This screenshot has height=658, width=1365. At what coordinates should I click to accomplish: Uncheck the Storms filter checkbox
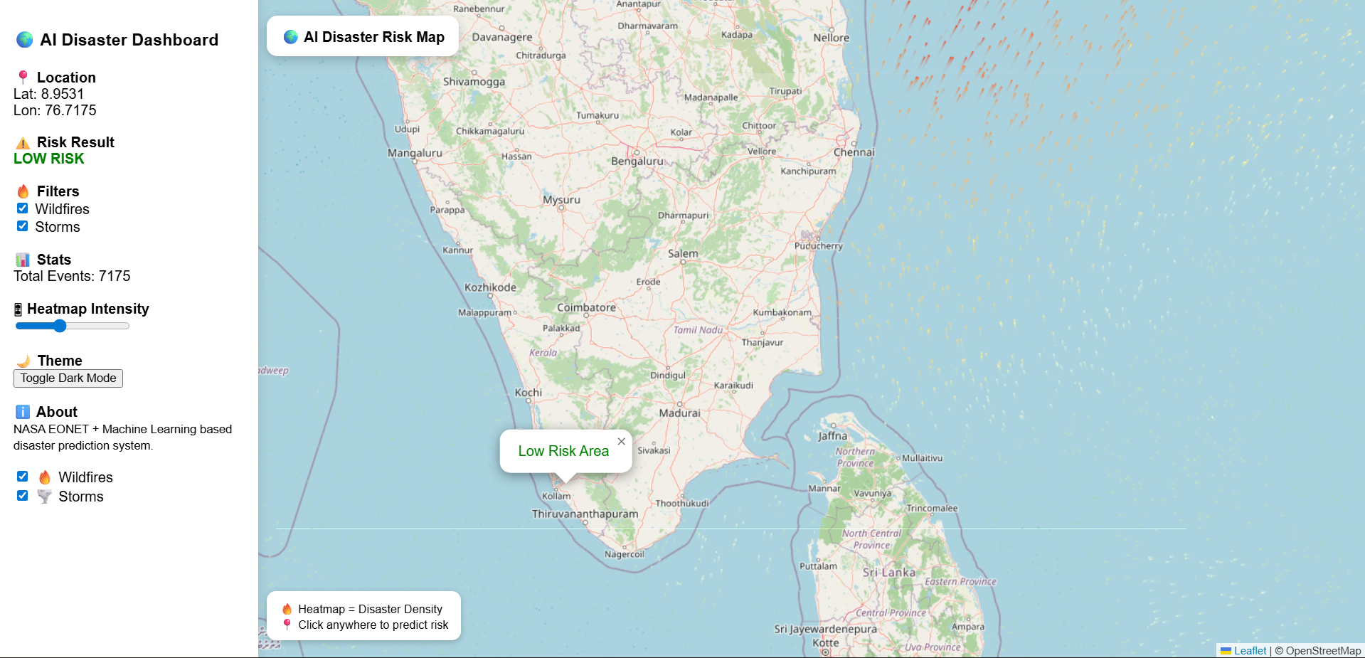22,225
